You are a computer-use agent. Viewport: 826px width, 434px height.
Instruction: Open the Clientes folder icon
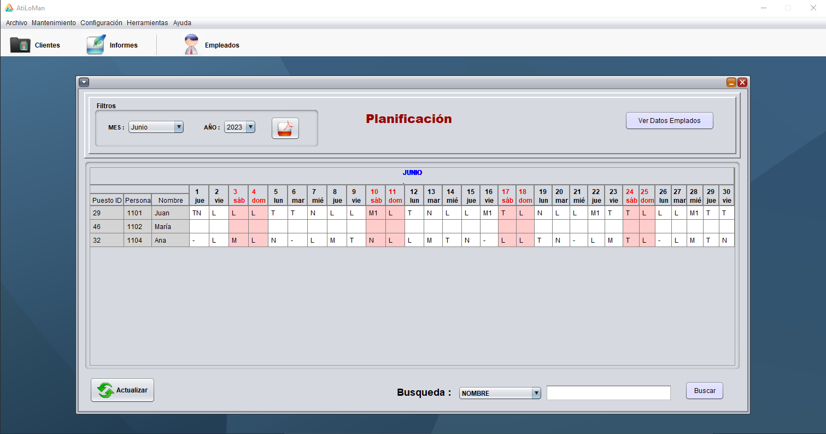tap(21, 45)
